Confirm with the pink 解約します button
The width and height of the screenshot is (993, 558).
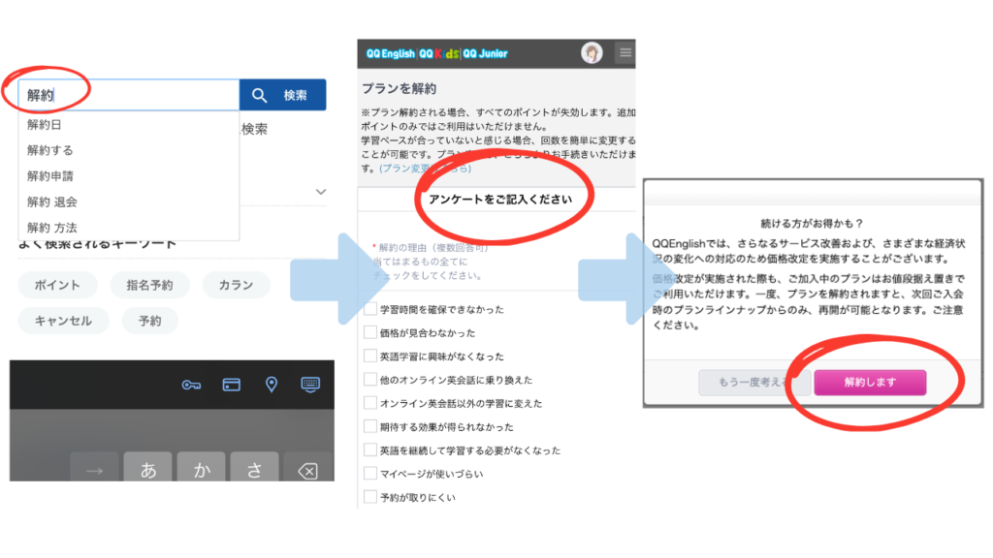pos(870,383)
